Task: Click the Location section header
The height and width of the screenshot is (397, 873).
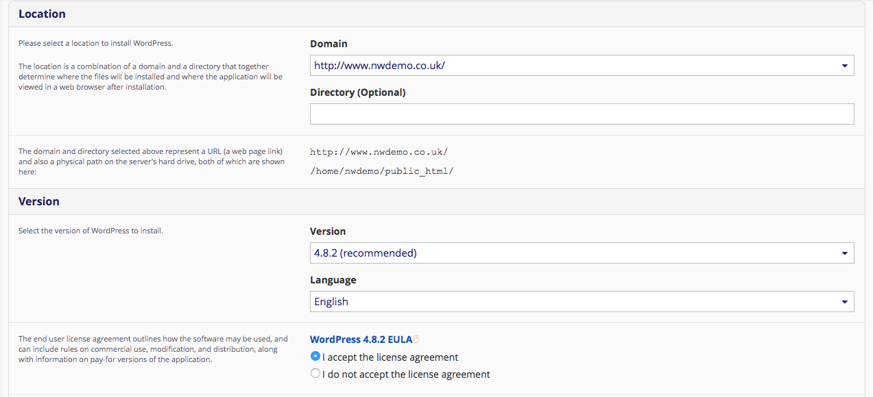Action: [x=42, y=14]
